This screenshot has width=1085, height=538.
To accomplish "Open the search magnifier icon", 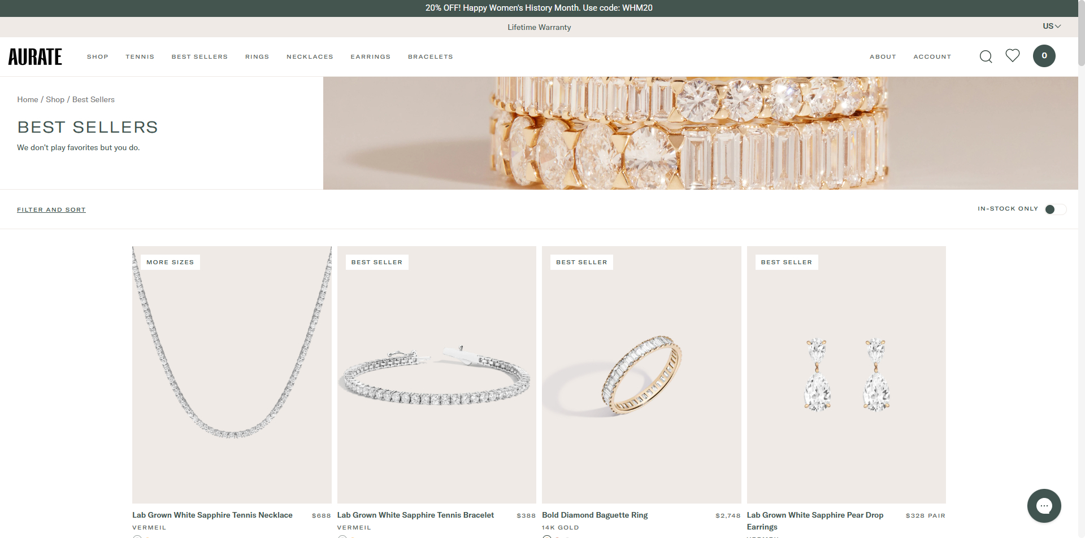I will click(x=986, y=56).
